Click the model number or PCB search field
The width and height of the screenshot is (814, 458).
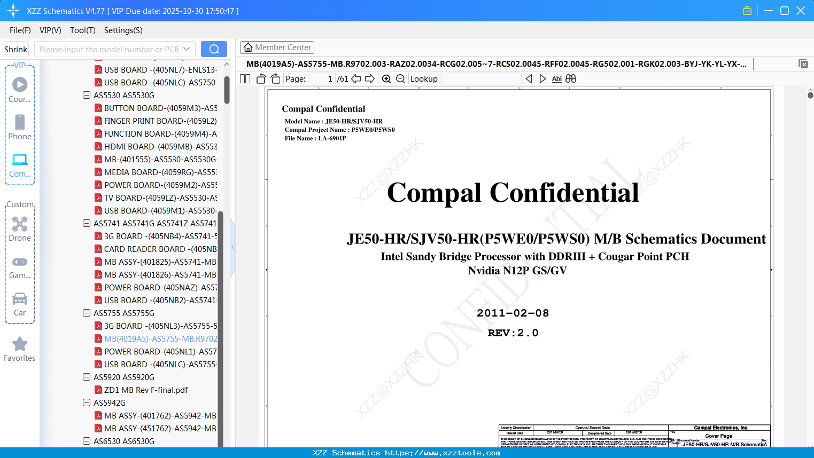pos(109,49)
